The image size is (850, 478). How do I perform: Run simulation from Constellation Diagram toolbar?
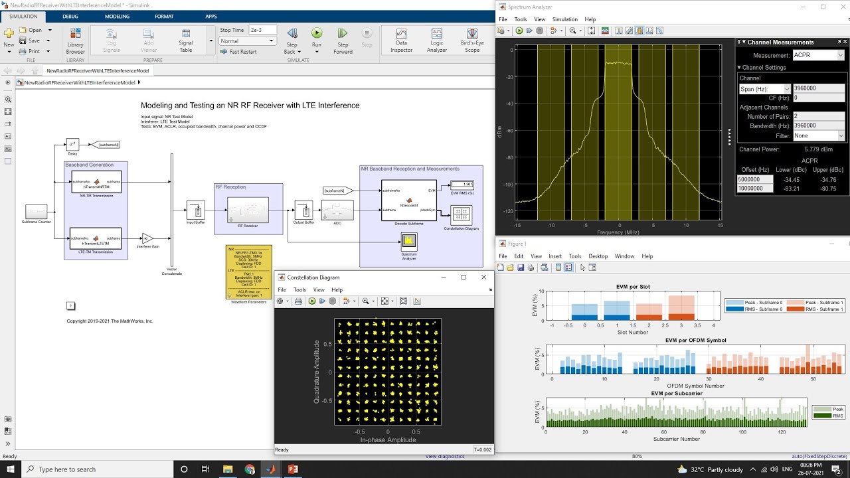pyautogui.click(x=311, y=301)
